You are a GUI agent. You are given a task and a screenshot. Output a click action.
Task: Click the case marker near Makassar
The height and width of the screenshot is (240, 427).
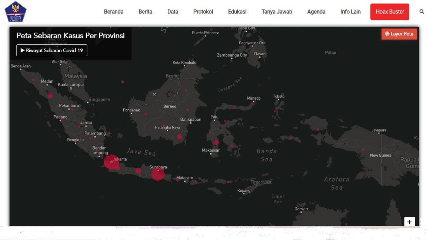point(217,143)
